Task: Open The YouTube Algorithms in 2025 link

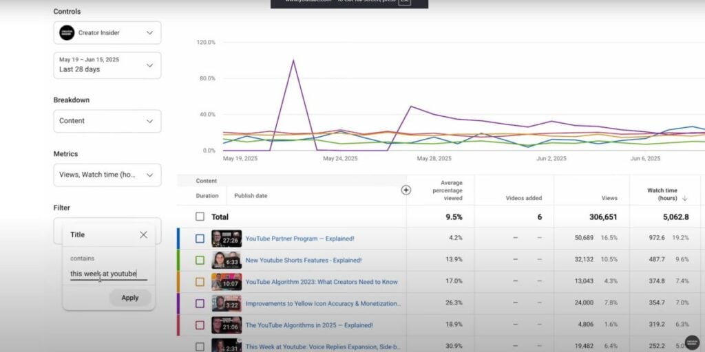Action: point(309,325)
